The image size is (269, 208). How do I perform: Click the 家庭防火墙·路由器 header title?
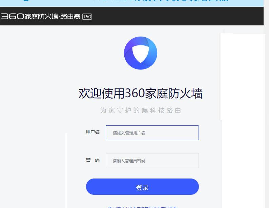click(53, 17)
